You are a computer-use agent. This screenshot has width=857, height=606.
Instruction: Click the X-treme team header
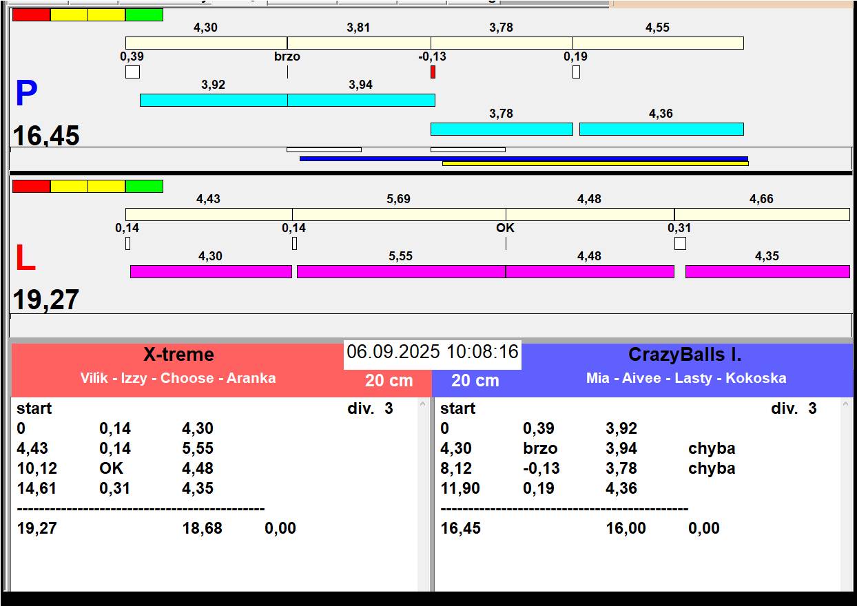(x=178, y=355)
